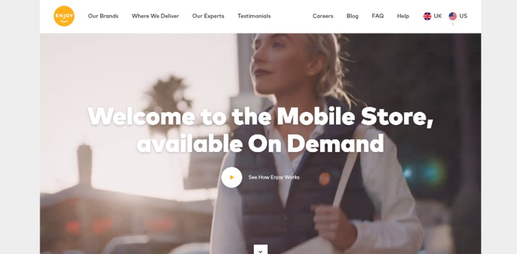Click the down chevron below the hero

point(260,250)
